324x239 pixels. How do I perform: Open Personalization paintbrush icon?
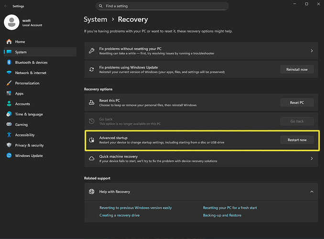9,83
